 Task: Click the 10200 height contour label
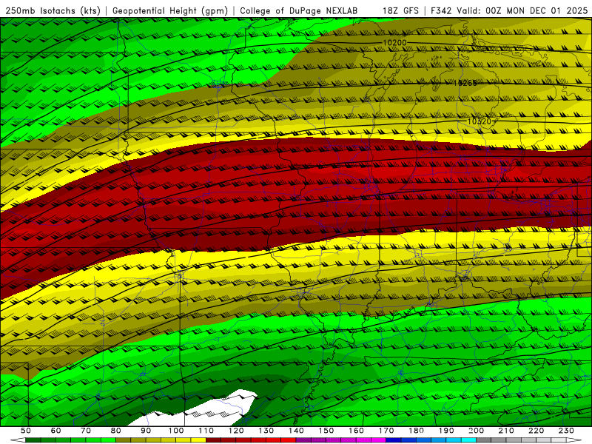coord(394,43)
